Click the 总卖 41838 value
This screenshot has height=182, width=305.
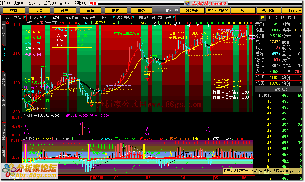pos(275,77)
